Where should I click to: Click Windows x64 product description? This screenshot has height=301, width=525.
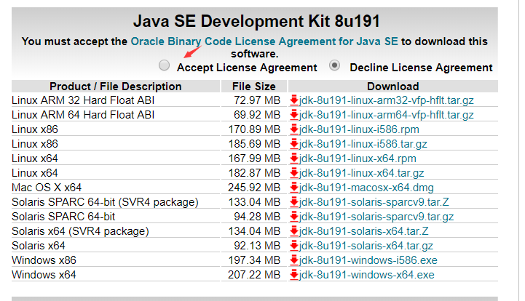click(x=44, y=275)
